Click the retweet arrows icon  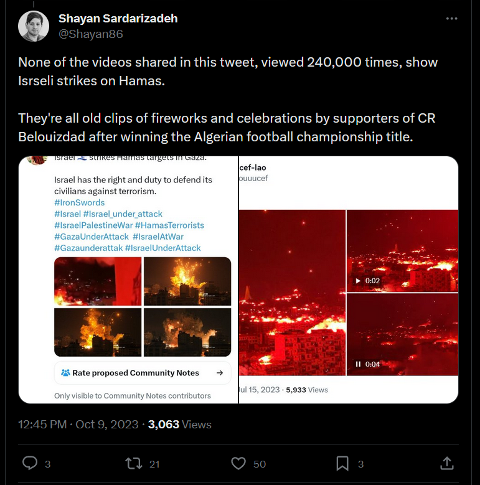[134, 463]
